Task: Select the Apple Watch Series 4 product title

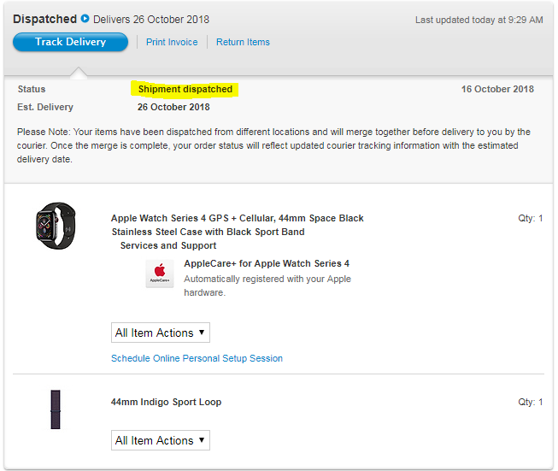Action: pyautogui.click(x=237, y=225)
